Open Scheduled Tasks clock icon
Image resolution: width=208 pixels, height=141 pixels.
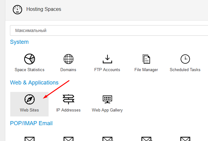(x=185, y=59)
